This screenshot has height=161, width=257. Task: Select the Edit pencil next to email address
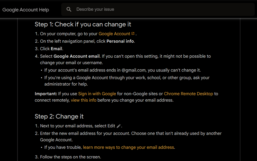[118, 126]
